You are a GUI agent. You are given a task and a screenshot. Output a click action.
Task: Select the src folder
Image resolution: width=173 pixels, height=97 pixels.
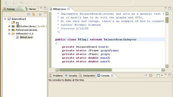click(x=17, y=23)
